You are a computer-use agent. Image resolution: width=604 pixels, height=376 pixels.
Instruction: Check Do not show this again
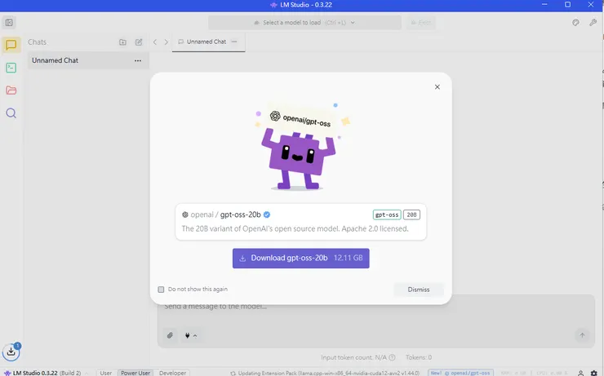[x=161, y=290]
